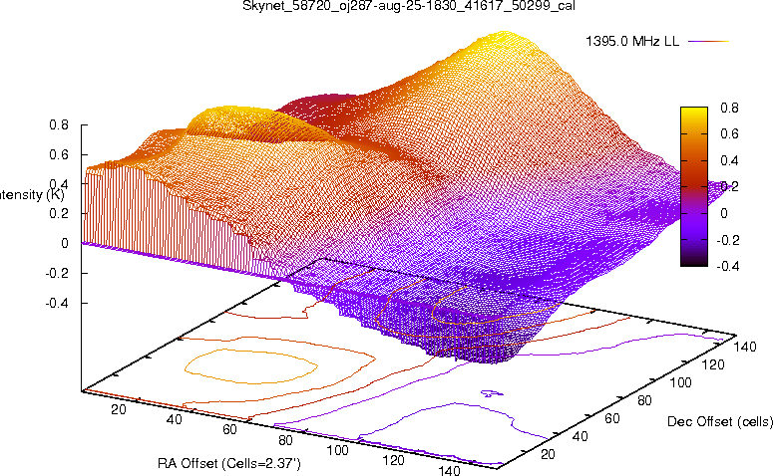Click the color bar label 0.6
Viewport: 773px width, 476px height.
[729, 133]
